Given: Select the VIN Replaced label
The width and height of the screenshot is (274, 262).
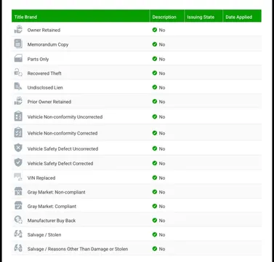Looking at the screenshot, I should 41,178.
